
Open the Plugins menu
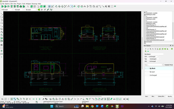pos(19,4)
